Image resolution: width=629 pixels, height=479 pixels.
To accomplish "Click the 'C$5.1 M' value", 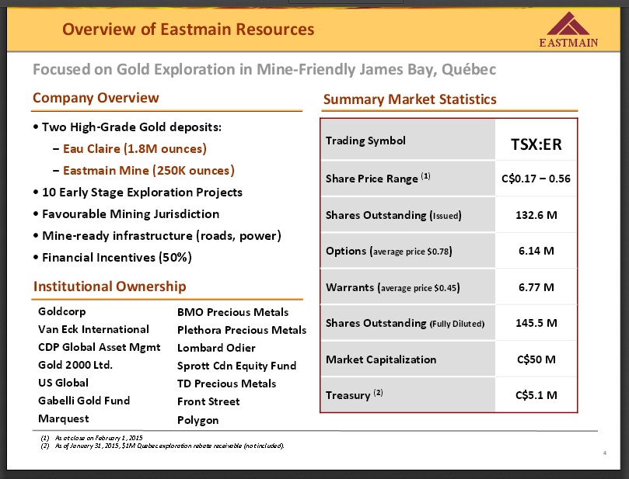I will [x=536, y=395].
